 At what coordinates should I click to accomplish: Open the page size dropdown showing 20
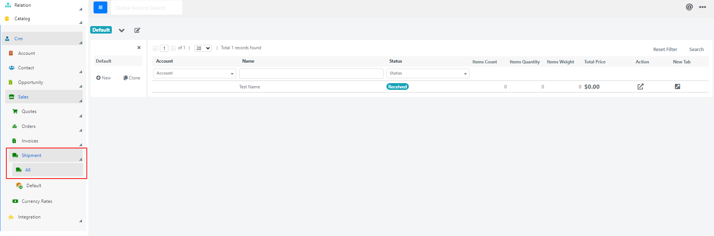[x=203, y=48]
